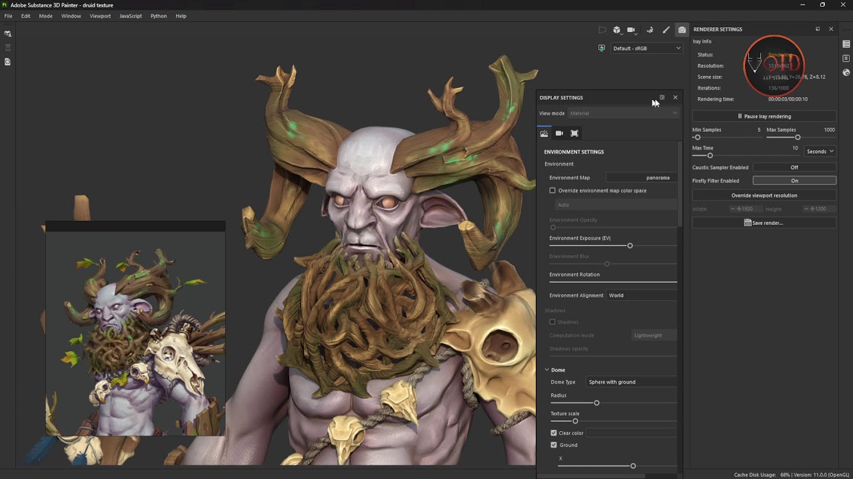Open the Help menu
Screen dimensions: 853x479
coord(181,16)
